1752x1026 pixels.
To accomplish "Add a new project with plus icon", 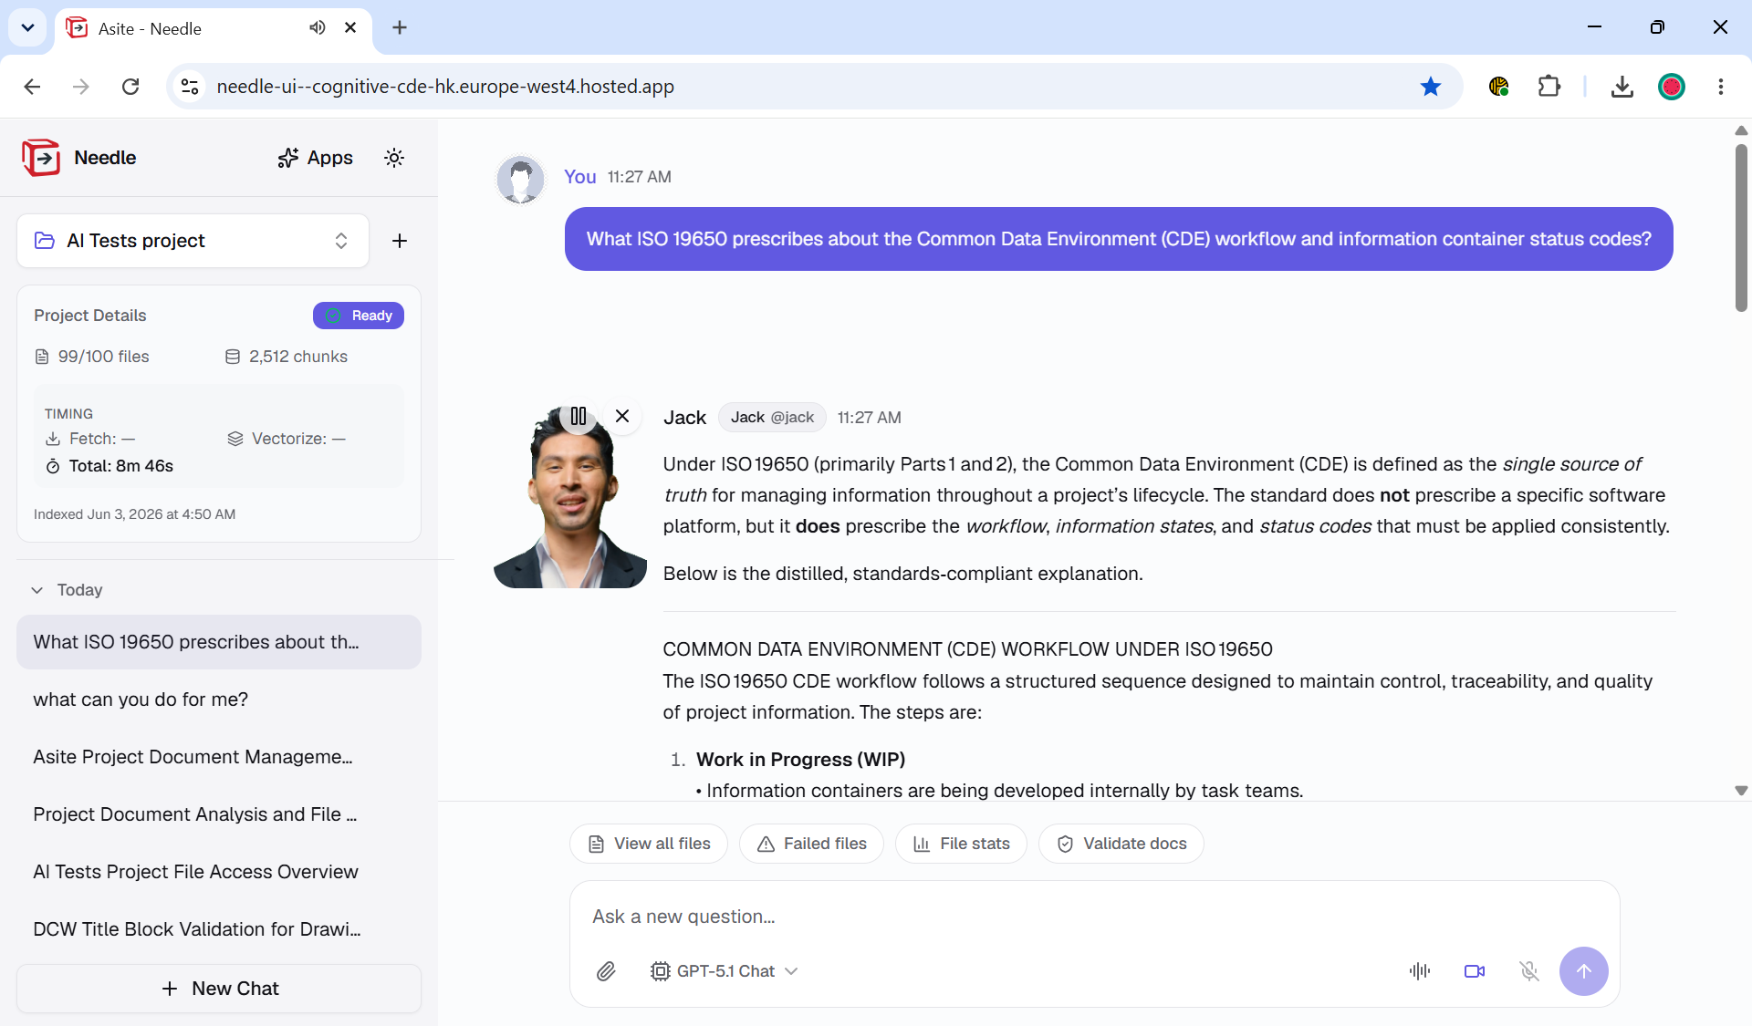I will click(x=400, y=241).
